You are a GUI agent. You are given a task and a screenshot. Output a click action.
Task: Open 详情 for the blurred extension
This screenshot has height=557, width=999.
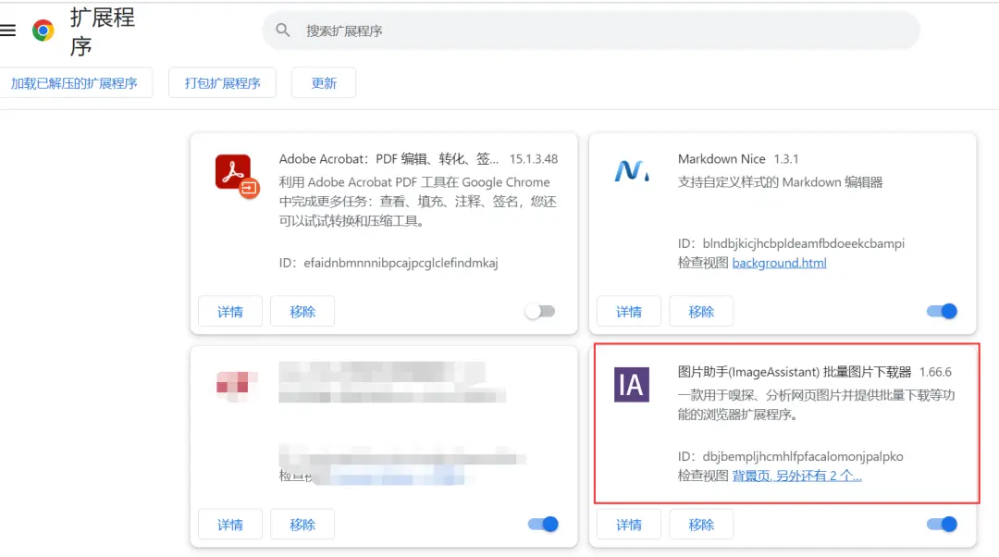(230, 525)
